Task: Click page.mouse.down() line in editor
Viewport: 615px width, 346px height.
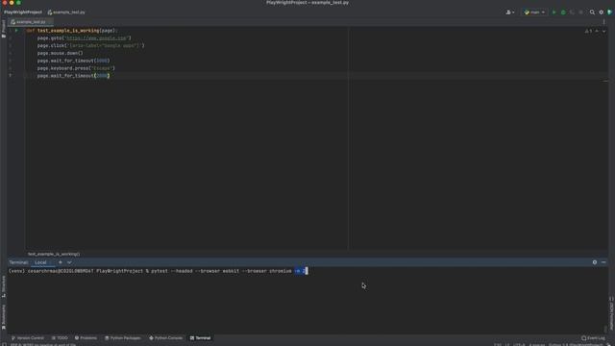Action: click(x=60, y=53)
